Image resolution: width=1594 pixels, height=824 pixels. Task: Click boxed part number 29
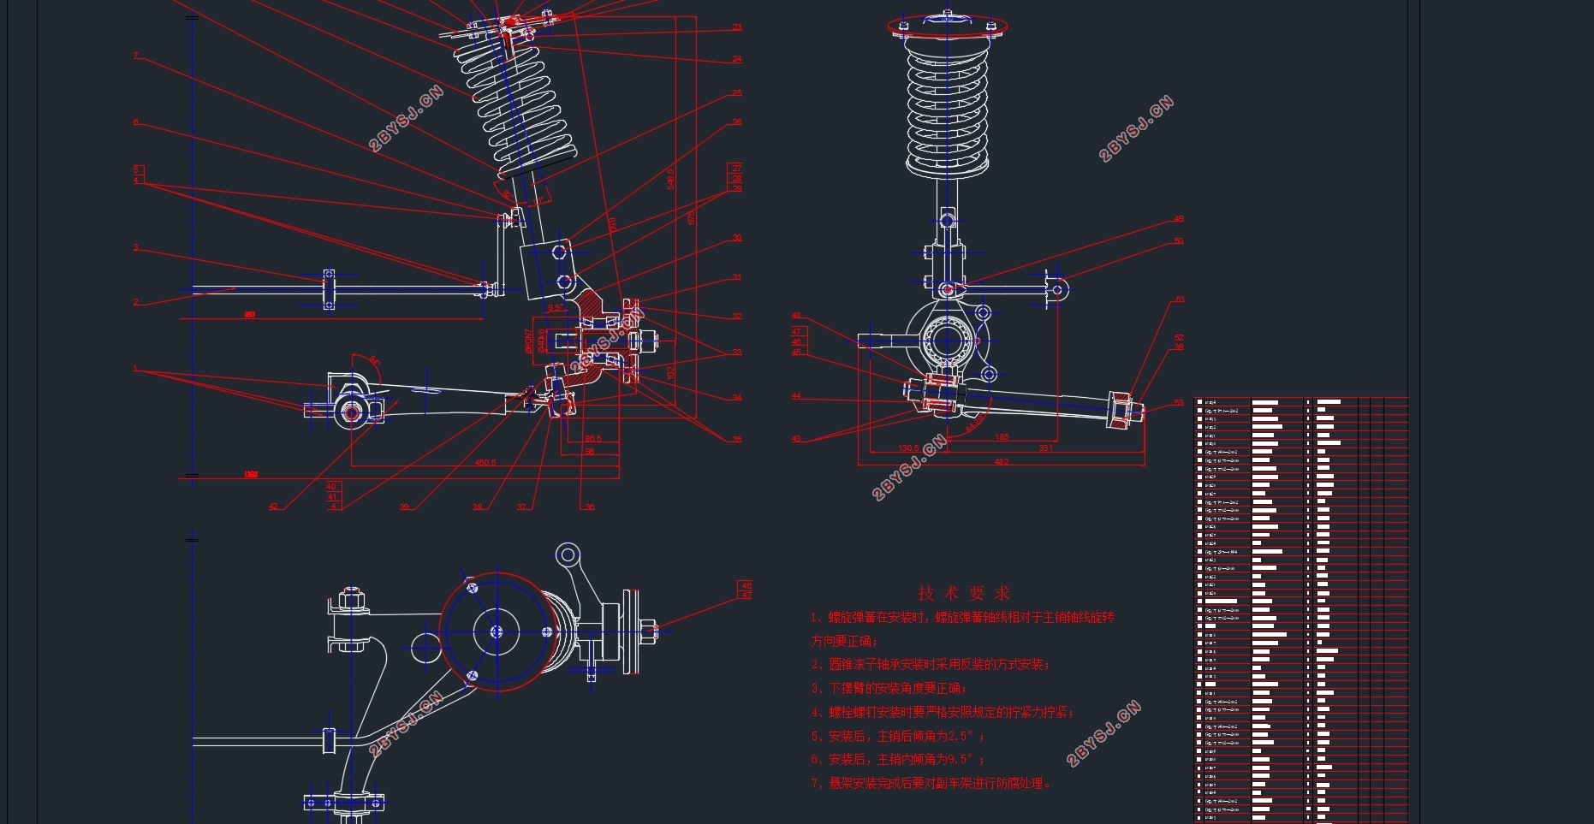[x=736, y=187]
